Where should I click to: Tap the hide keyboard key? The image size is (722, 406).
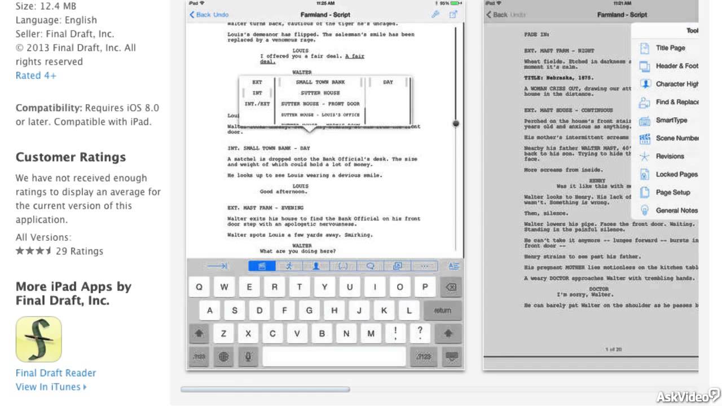coord(451,356)
